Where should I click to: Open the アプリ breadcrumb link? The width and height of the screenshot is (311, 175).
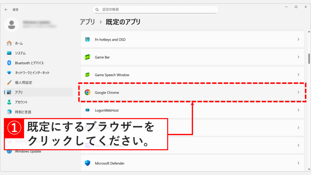coord(87,22)
